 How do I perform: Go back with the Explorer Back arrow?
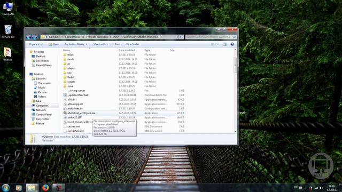tap(28, 37)
